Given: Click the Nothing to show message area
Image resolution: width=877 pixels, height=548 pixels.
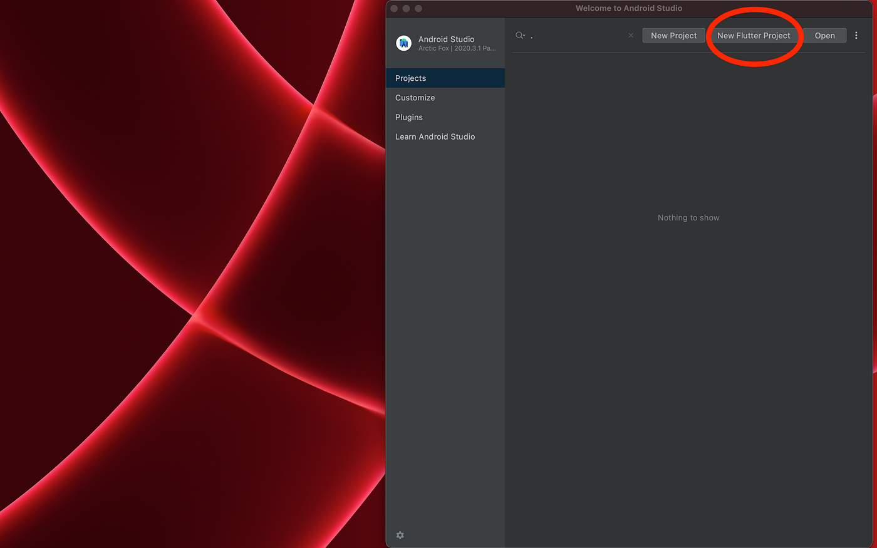Looking at the screenshot, I should click(688, 217).
